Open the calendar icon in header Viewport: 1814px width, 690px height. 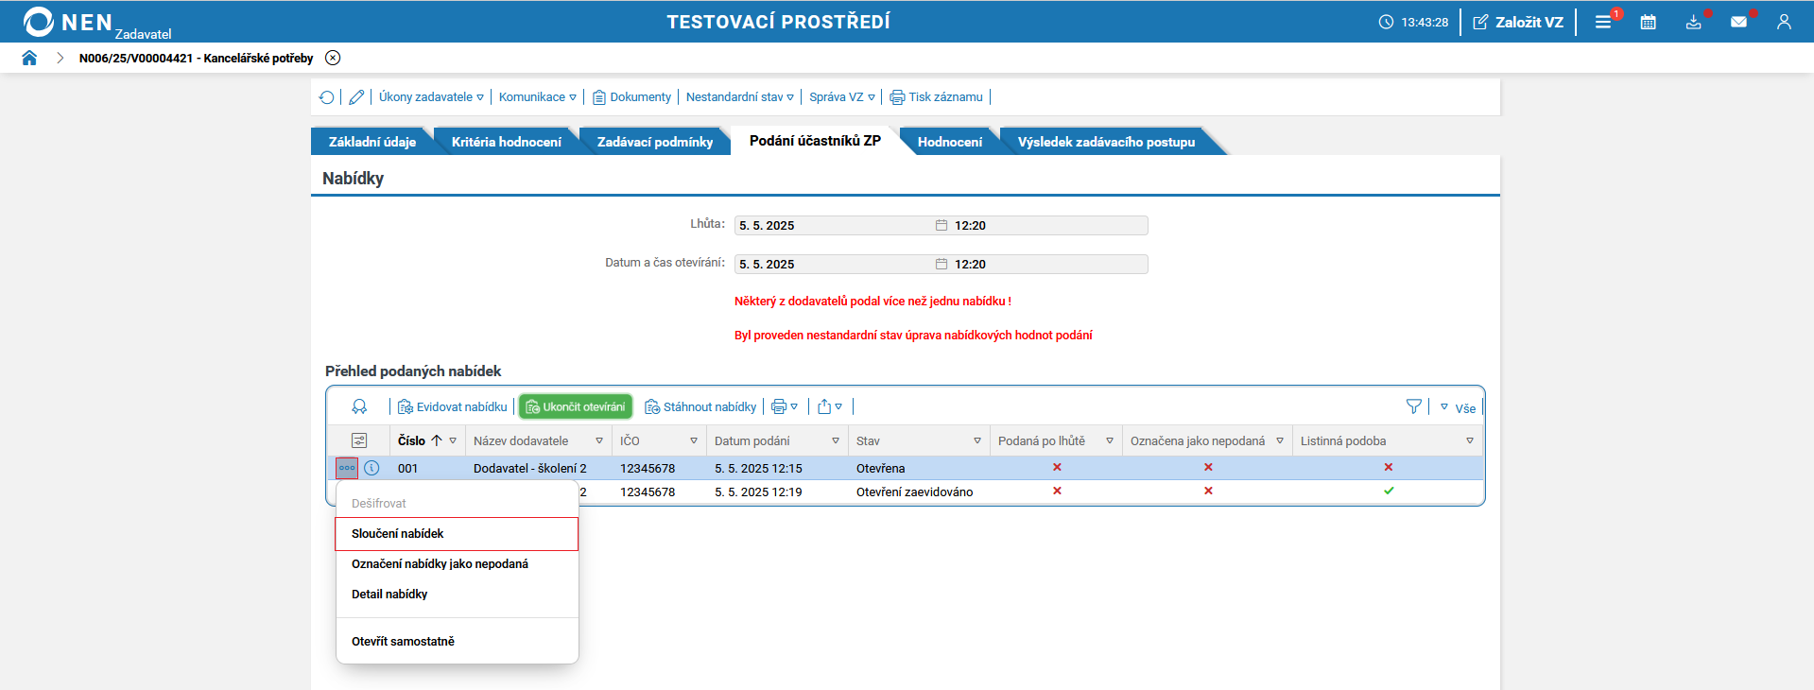click(x=1649, y=22)
